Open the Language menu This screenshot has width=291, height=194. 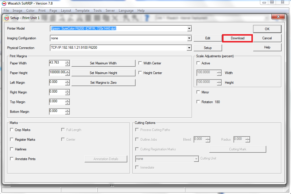(x=126, y=11)
